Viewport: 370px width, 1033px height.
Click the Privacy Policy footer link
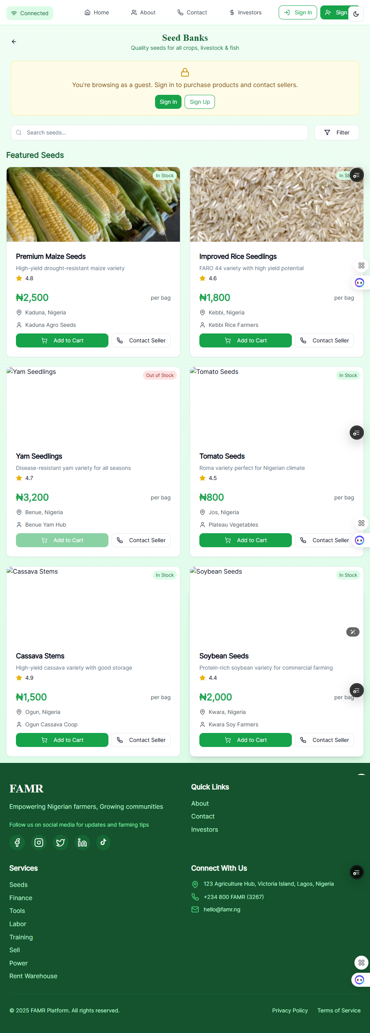pos(290,1010)
